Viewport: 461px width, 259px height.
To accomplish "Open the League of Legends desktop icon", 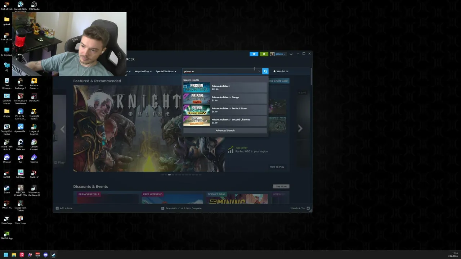I will 34,129.
